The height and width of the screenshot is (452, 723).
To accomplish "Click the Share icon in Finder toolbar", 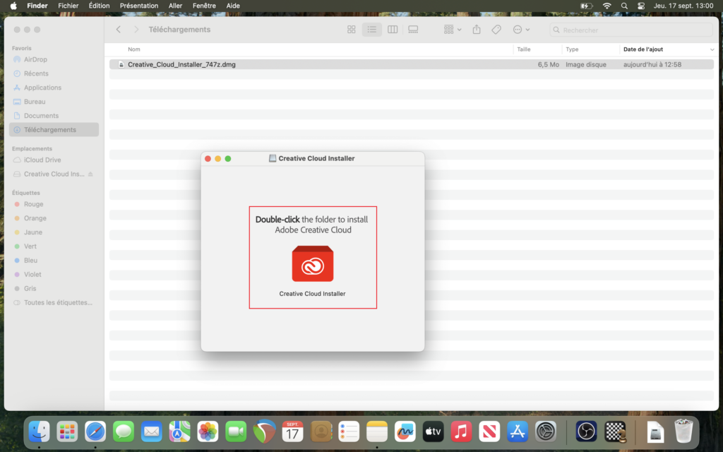I will [477, 30].
